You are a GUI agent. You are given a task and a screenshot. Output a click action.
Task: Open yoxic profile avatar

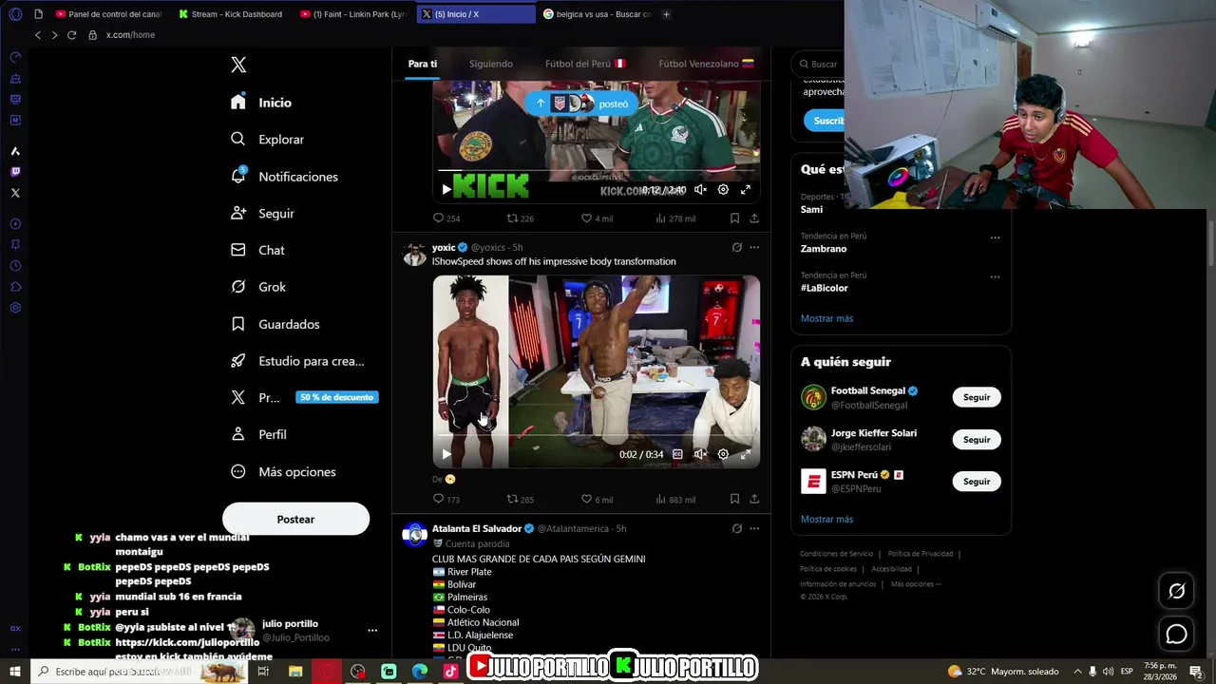[414, 254]
